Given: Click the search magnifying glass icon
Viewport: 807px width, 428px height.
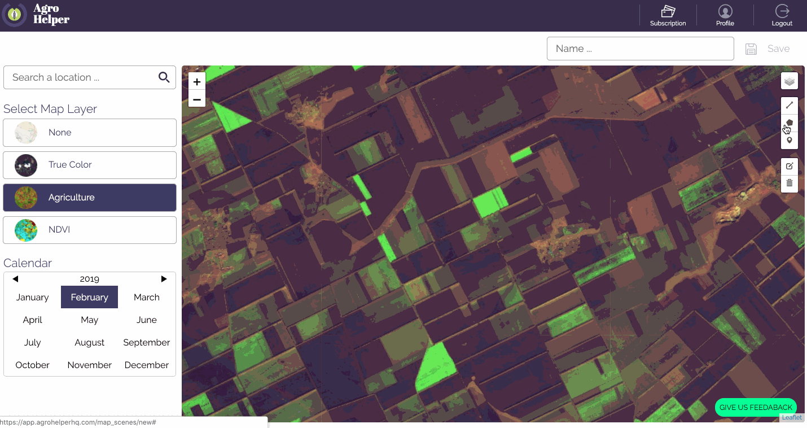Looking at the screenshot, I should tap(164, 77).
